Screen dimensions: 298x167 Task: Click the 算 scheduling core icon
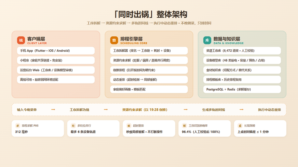(114, 40)
